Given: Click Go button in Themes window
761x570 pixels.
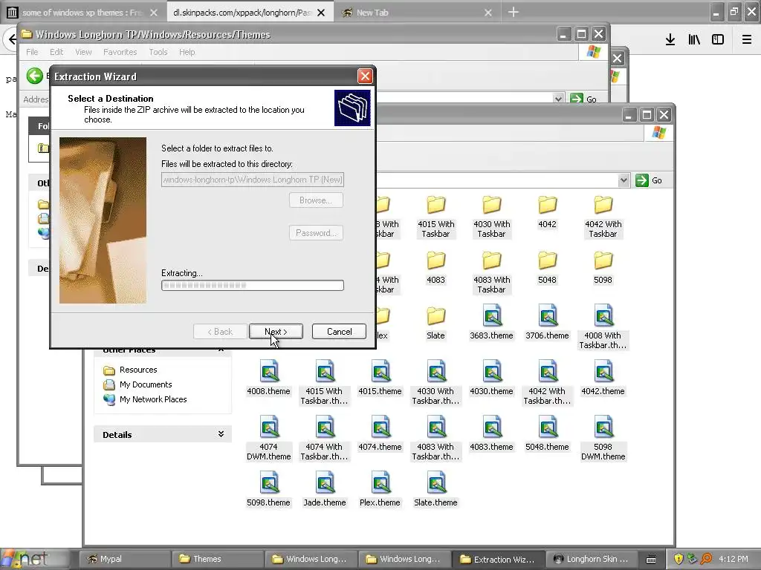Looking at the screenshot, I should (649, 180).
